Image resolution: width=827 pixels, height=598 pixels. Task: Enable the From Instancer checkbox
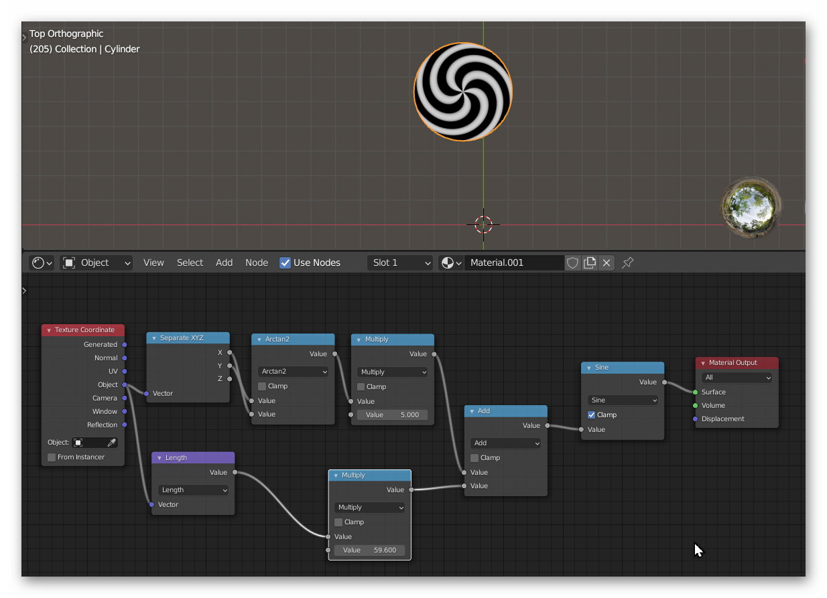coord(52,457)
